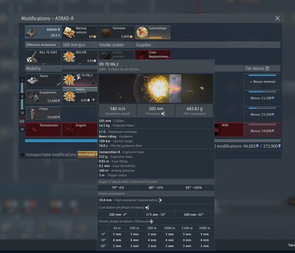Open the Backup vehicle item

click(69, 32)
